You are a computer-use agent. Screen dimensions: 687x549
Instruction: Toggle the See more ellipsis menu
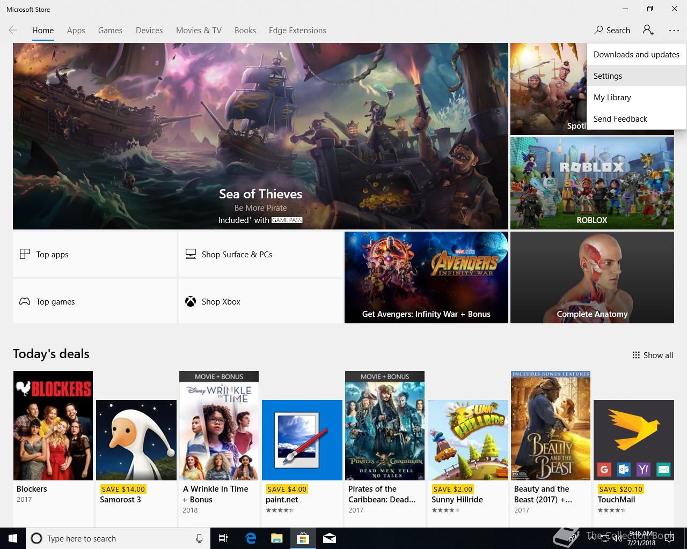[674, 31]
